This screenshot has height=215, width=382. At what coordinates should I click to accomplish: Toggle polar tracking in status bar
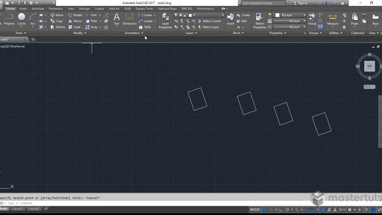coord(287,210)
